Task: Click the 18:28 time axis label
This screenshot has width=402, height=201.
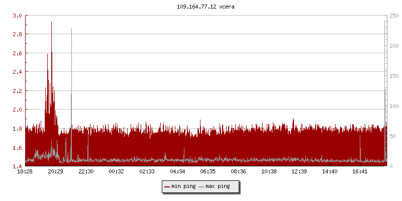Action: click(x=25, y=171)
